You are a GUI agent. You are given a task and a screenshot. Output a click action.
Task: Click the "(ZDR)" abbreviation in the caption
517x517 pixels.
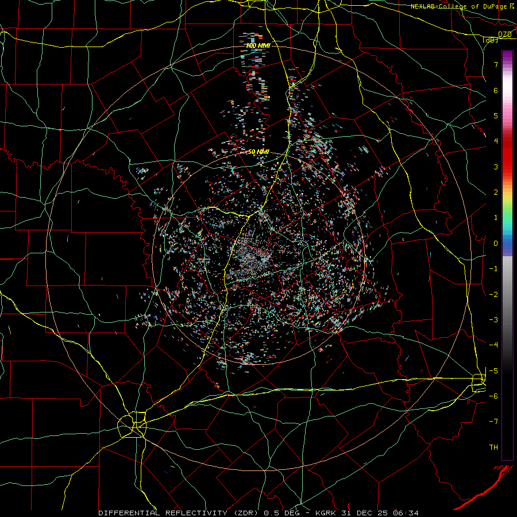[x=246, y=513]
